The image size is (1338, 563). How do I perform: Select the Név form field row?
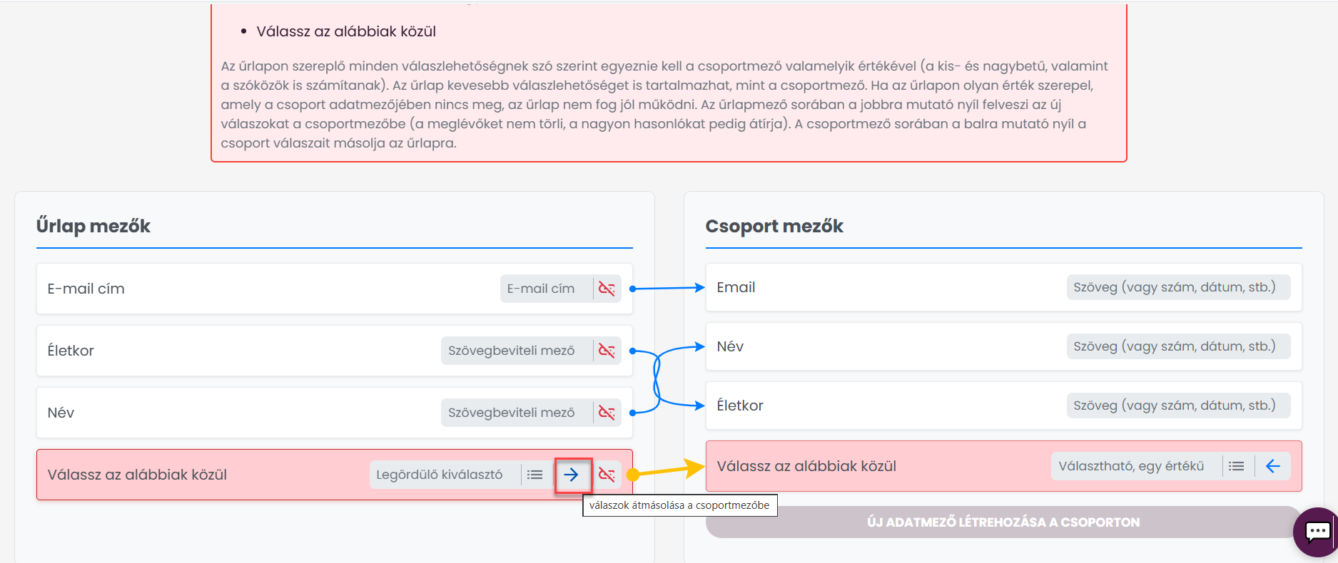coord(334,413)
